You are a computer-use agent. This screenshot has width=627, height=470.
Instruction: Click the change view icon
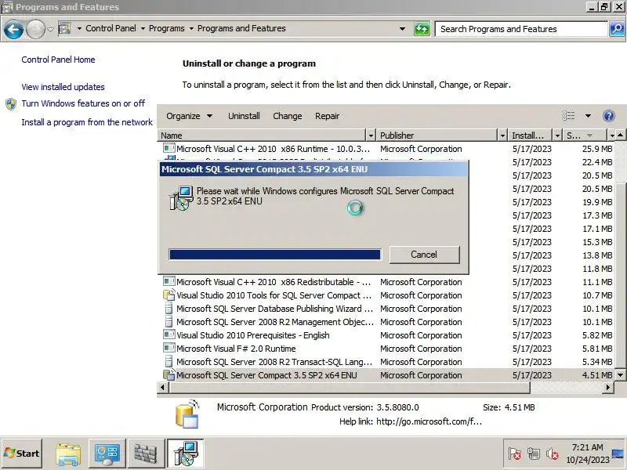[569, 116]
